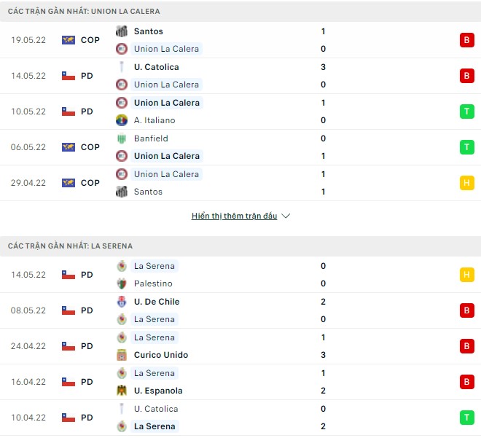The image size is (481, 438).
Task: Select the 'Các trận gần nhất: Union La Calera' header
Action: (84, 12)
